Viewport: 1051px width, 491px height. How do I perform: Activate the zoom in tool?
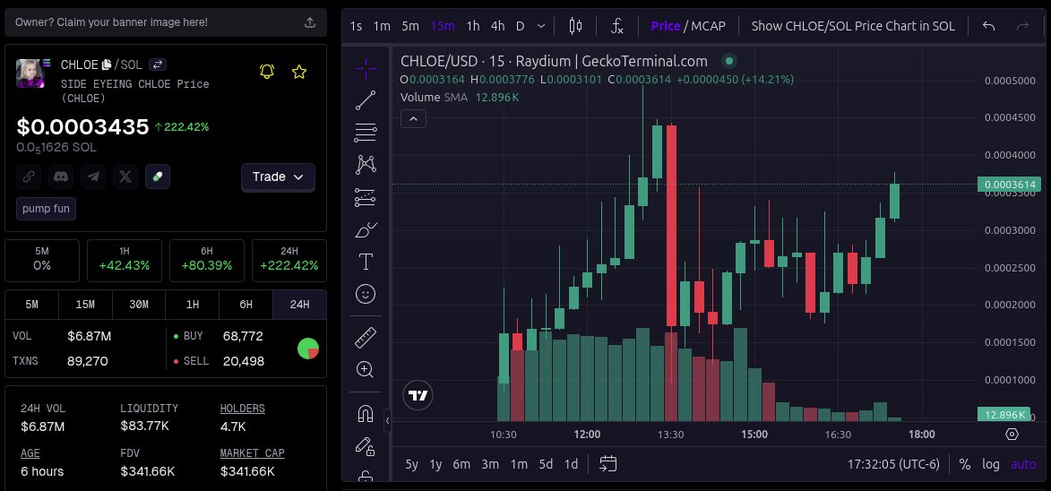[366, 370]
